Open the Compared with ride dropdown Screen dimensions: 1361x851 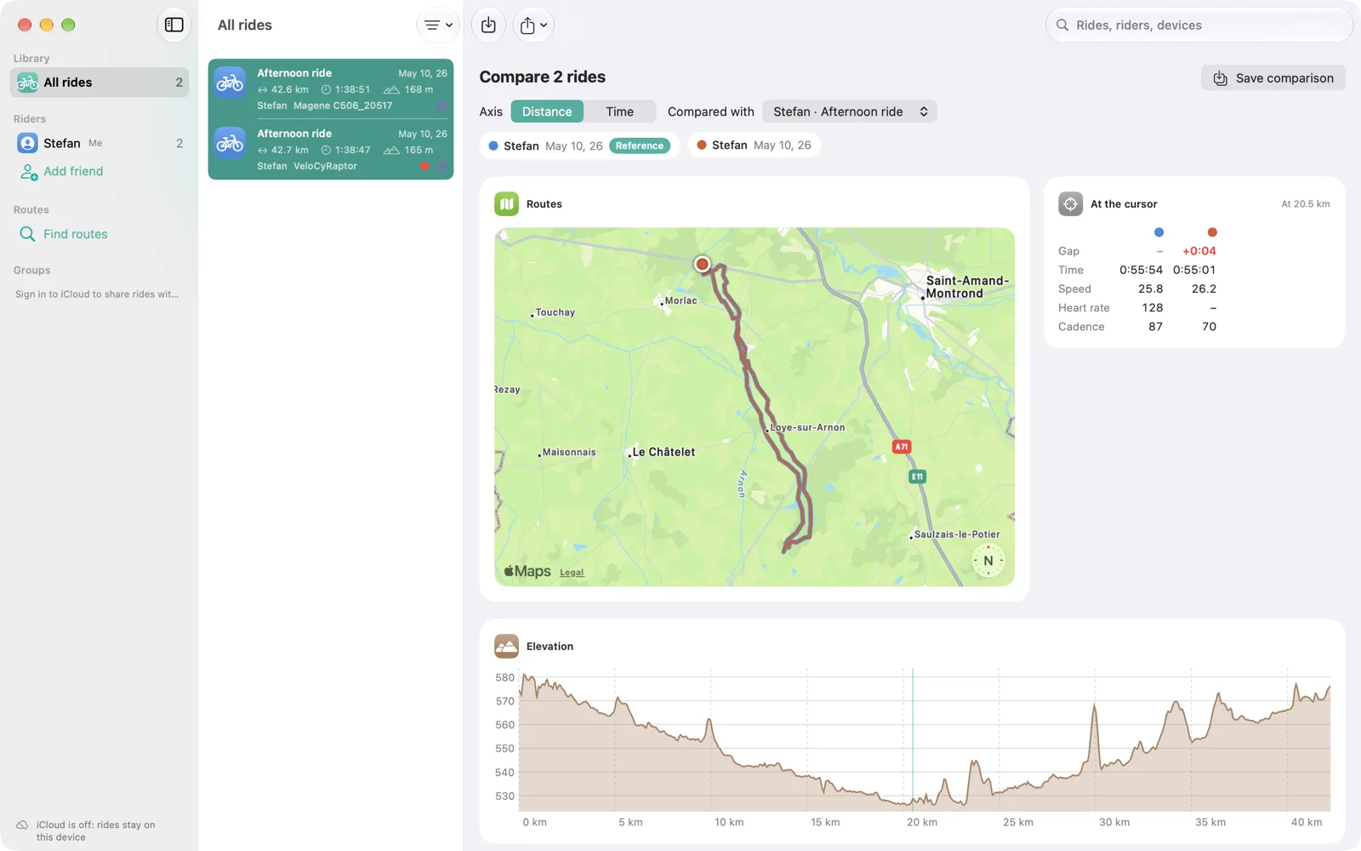[x=849, y=111]
